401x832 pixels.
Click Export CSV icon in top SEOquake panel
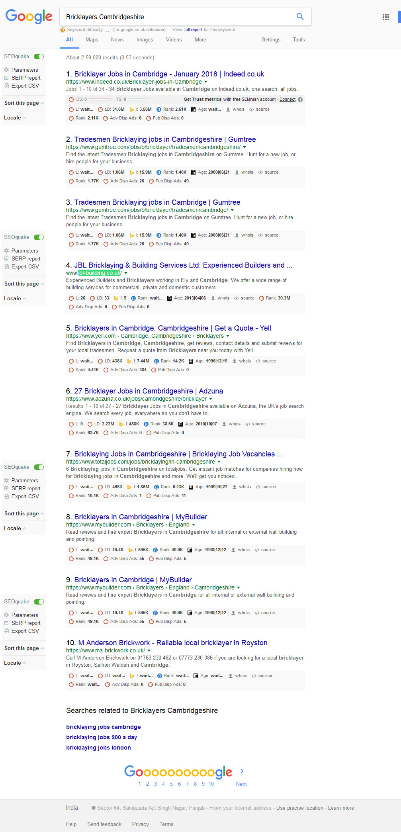point(6,86)
